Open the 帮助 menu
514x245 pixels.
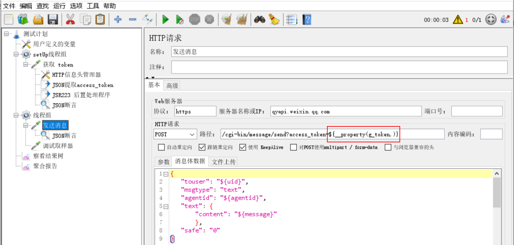click(x=110, y=6)
